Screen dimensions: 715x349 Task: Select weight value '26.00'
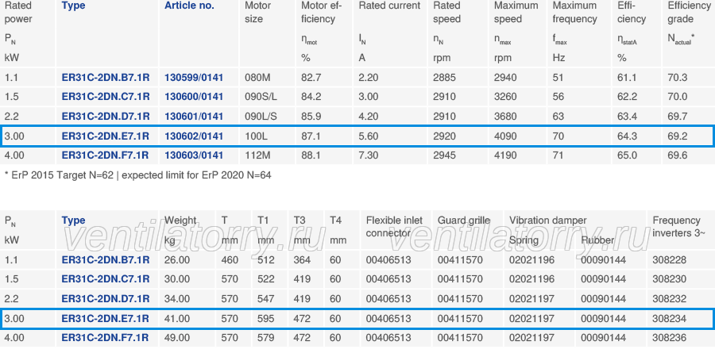(177, 260)
